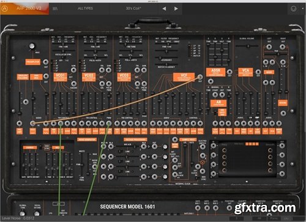Image resolution: width=306 pixels, height=222 pixels.
Task: Open the round settings icon at top right
Action: click(293, 9)
